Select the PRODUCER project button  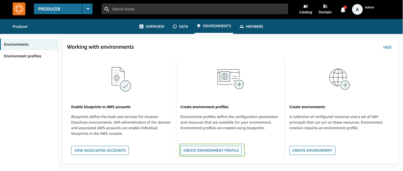click(58, 9)
